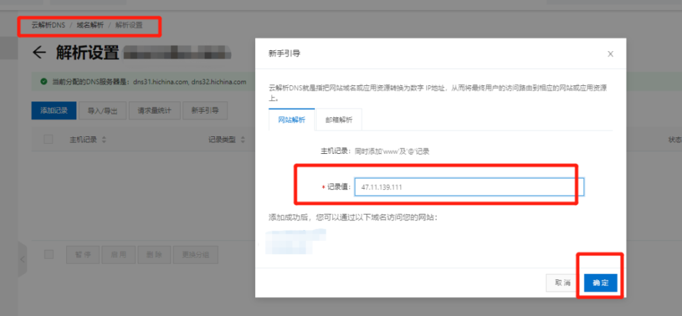This screenshot has height=316, width=682.
Task: Click the 主机记录 column header
Action: coord(83,140)
